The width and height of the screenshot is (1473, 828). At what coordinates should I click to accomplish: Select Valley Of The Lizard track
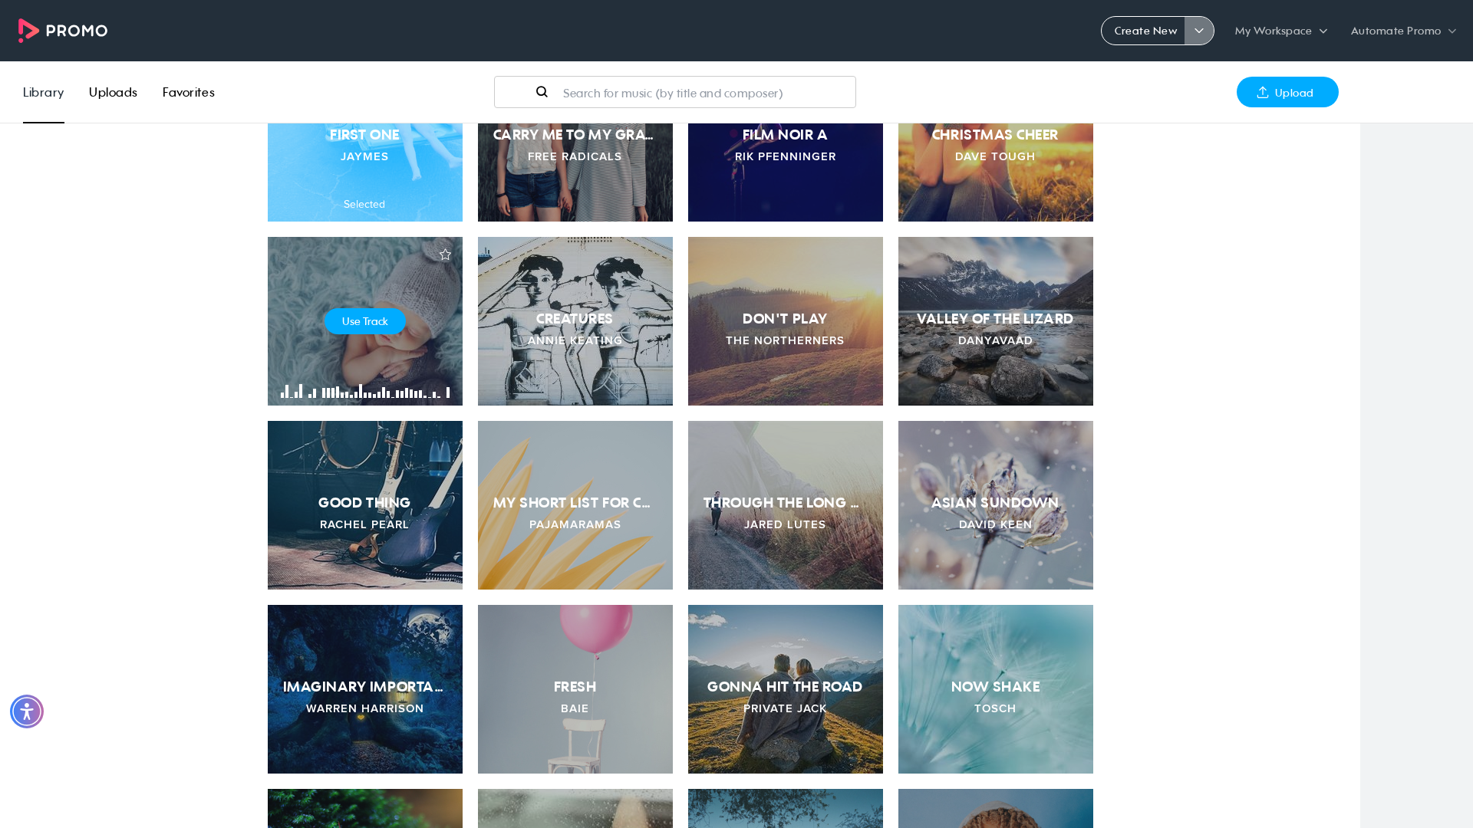point(996,321)
